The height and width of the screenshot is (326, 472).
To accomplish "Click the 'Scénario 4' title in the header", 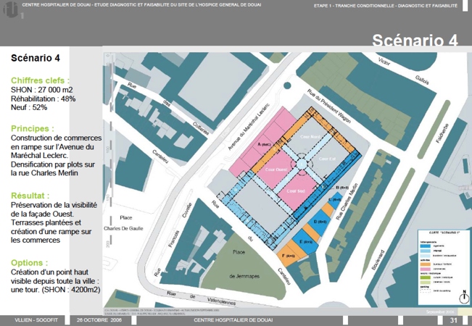I will (x=415, y=41).
